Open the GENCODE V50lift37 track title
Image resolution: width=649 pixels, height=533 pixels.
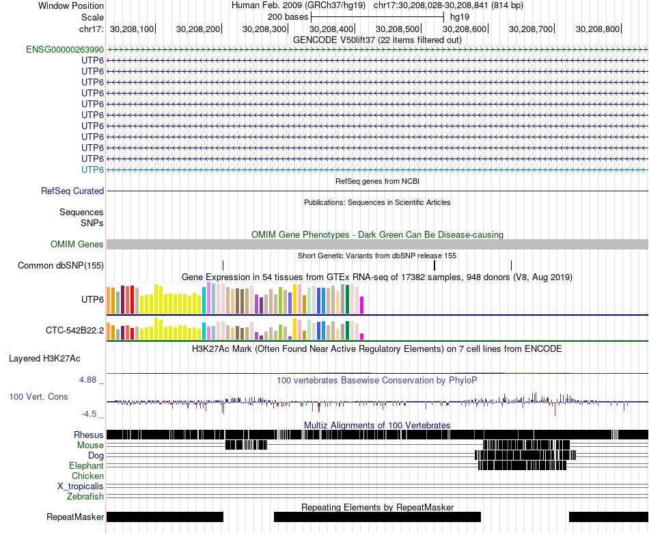pos(377,40)
